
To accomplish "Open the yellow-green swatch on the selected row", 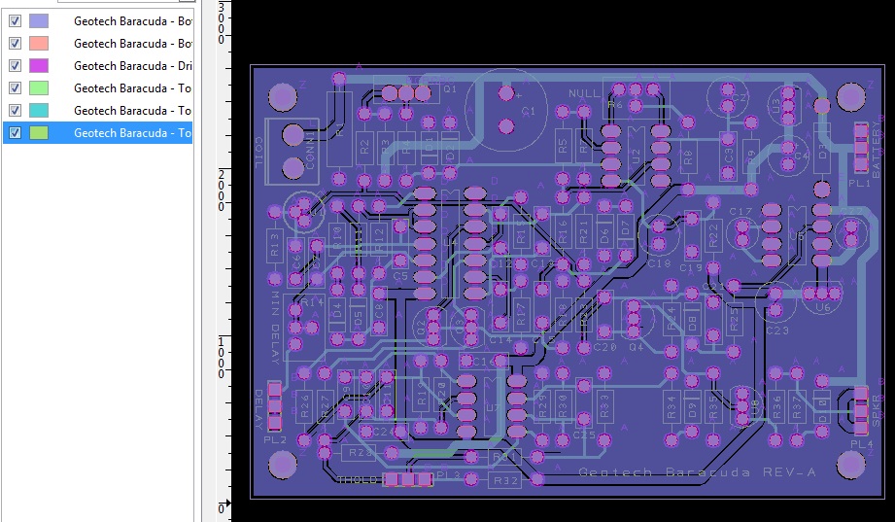I will pos(39,132).
